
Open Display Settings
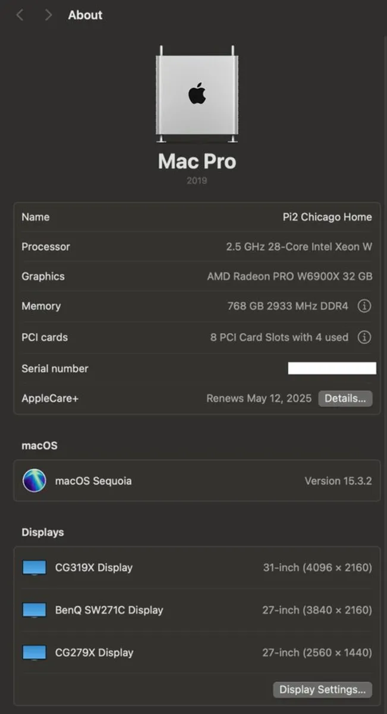[322, 690]
